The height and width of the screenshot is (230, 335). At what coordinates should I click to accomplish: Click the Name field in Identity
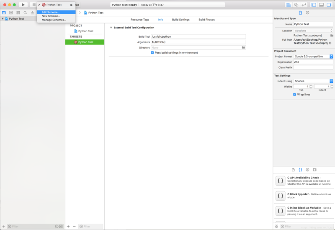pyautogui.click(x=313, y=24)
